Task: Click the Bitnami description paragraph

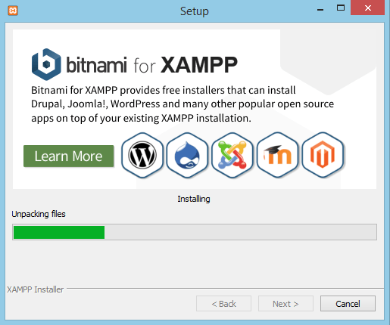Action: click(183, 104)
